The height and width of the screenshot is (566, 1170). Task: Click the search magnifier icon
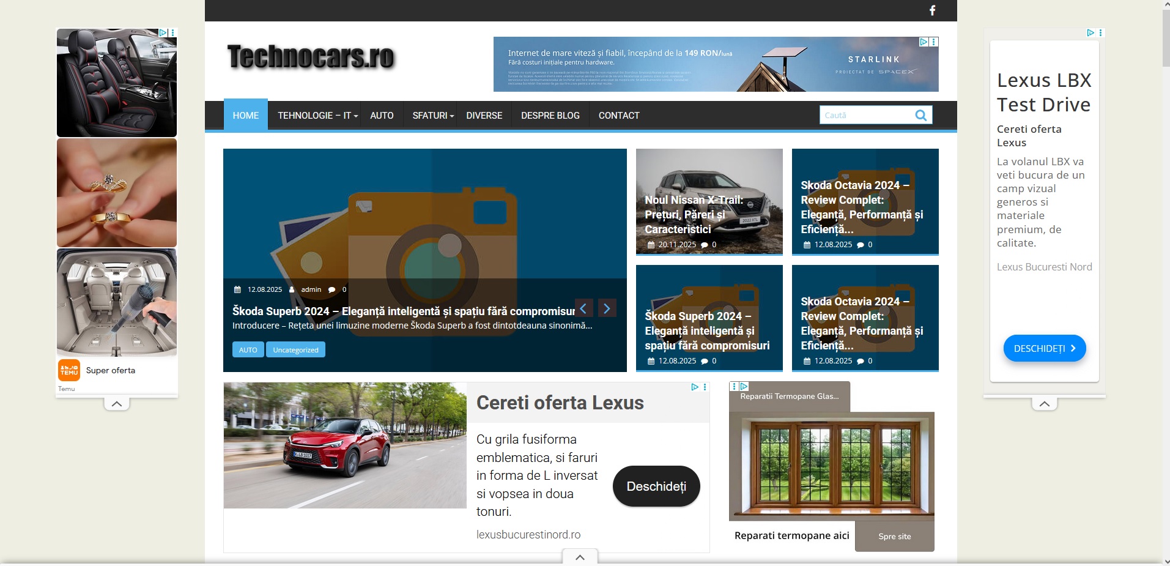(920, 115)
